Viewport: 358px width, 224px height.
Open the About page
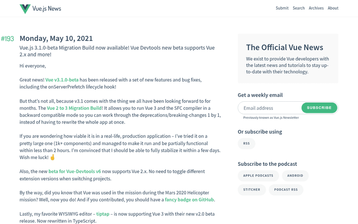[333, 8]
